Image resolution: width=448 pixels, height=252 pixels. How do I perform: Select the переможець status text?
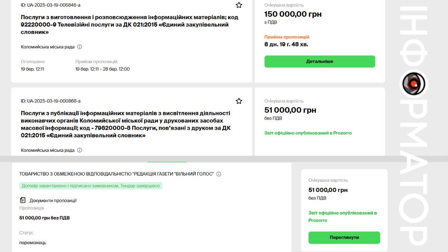click(x=32, y=242)
